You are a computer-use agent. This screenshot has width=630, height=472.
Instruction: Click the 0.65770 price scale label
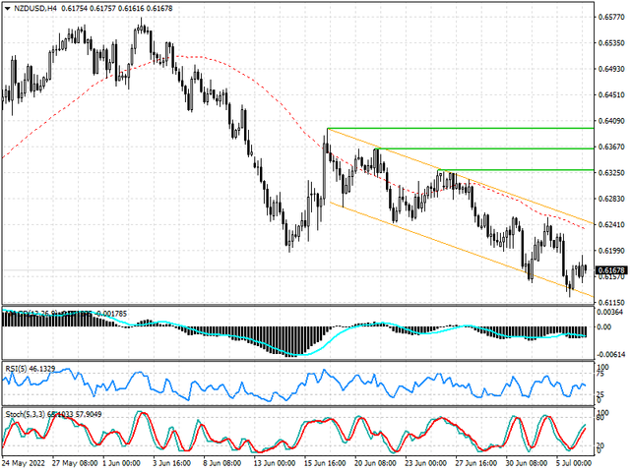[x=610, y=19]
